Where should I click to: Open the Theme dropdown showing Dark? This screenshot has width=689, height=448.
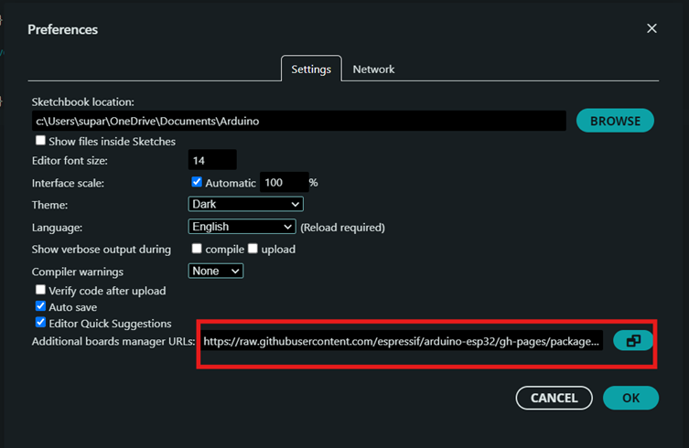(245, 205)
